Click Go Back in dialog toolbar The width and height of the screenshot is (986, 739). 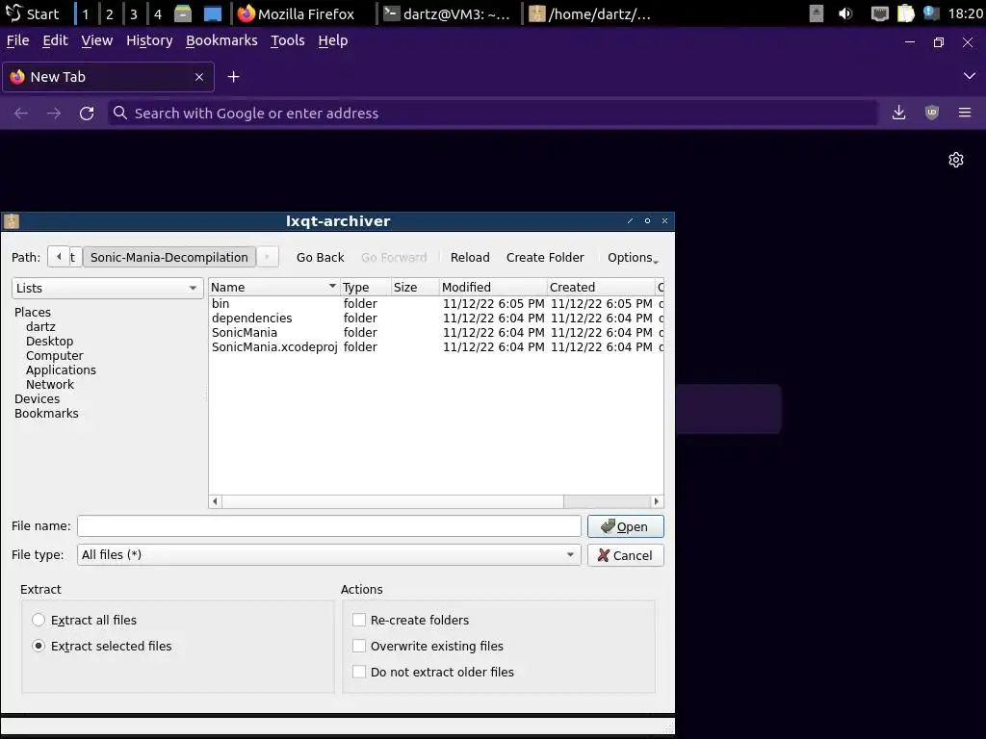(x=320, y=258)
